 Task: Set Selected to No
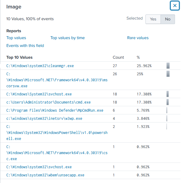tap(167, 19)
